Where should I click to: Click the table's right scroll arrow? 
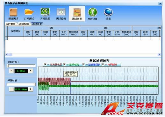(159, 55)
